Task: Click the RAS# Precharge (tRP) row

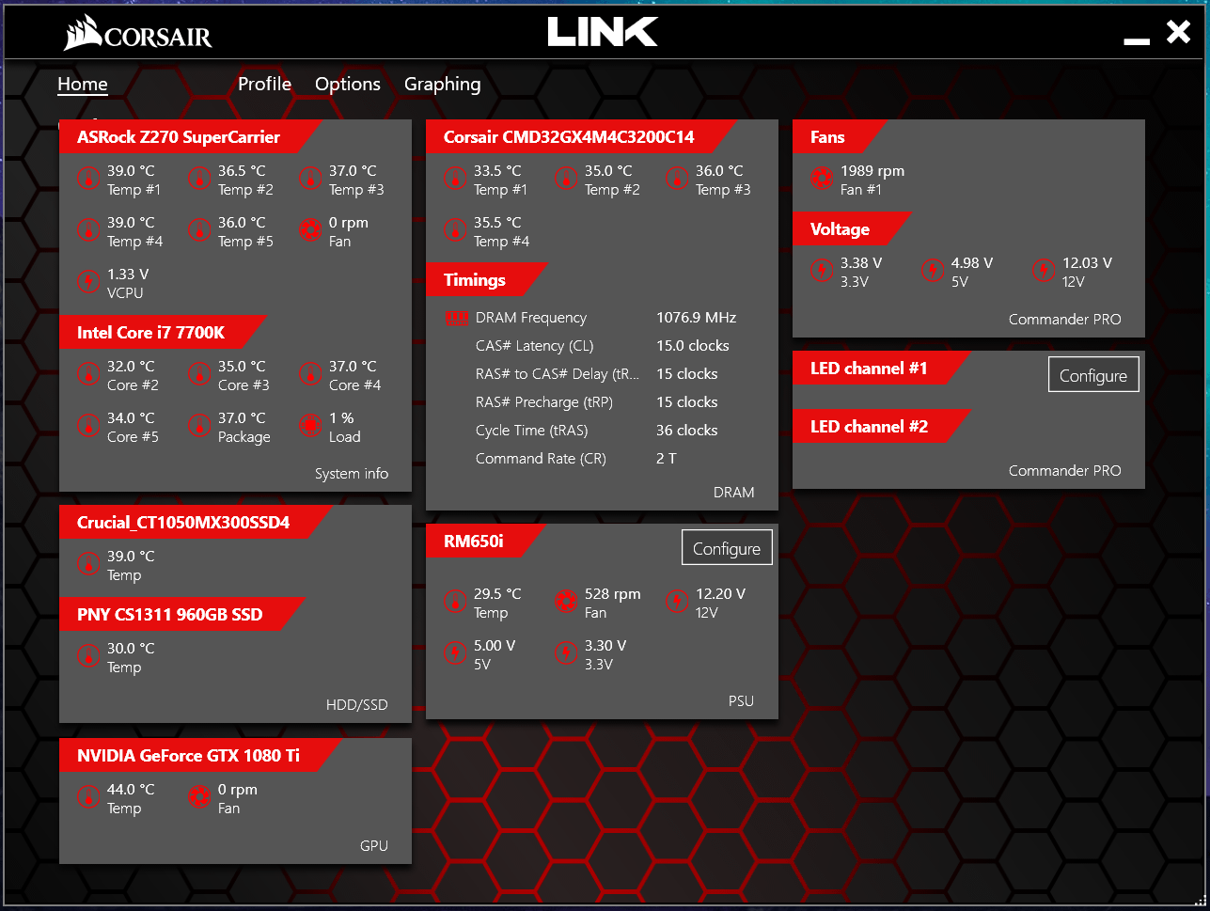Action: 602,402
